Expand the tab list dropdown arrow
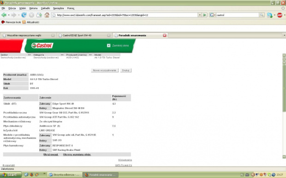The width and height of the screenshot is (286, 178). [284, 35]
